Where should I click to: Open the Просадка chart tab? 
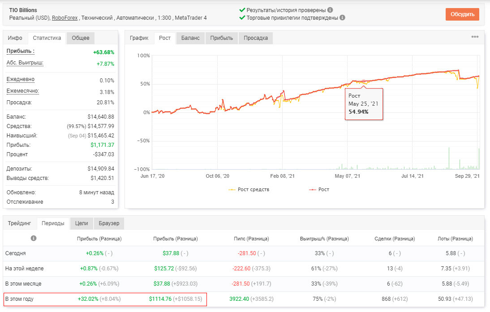(x=256, y=38)
